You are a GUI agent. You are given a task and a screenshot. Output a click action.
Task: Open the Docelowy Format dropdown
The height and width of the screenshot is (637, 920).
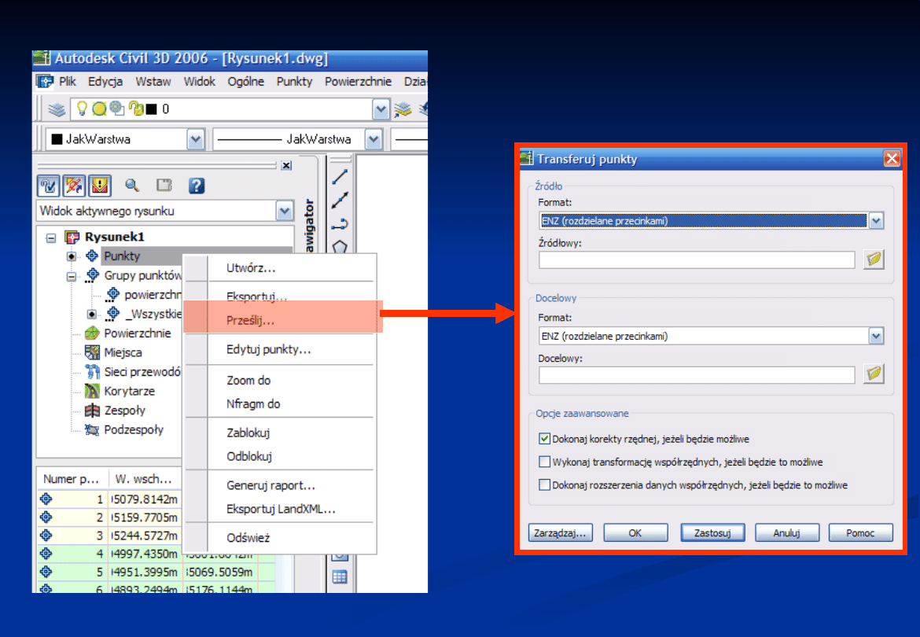point(876,336)
